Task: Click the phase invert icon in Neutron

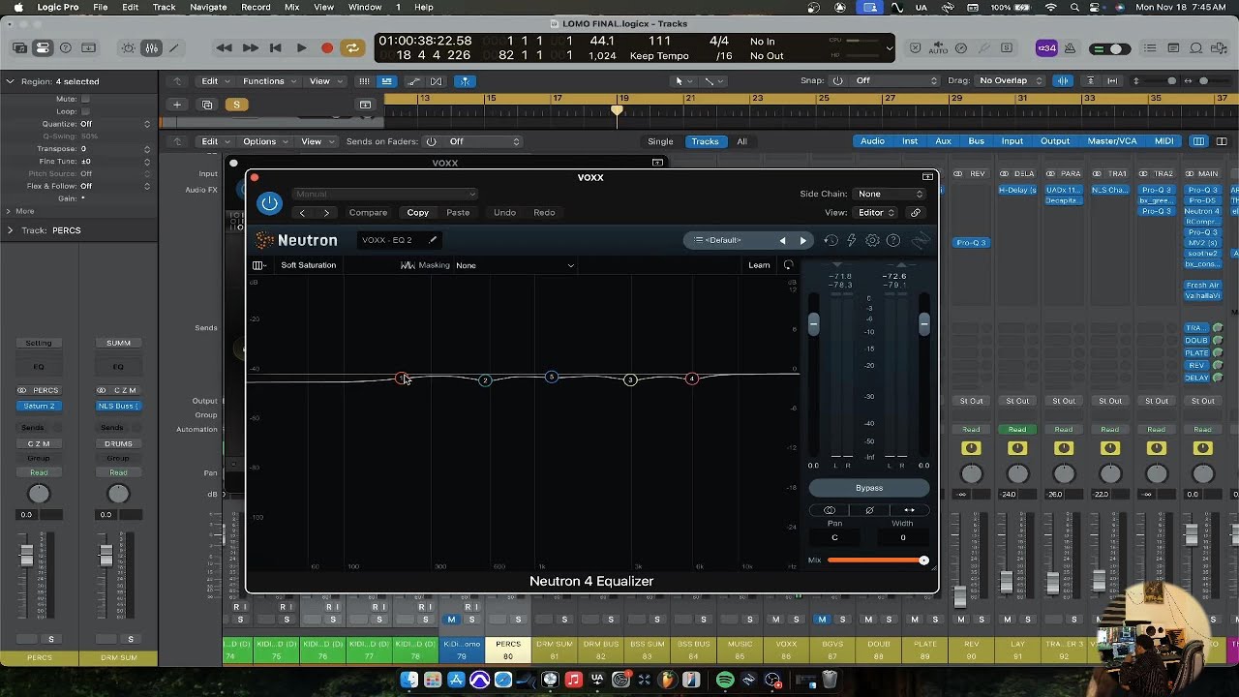Action: pyautogui.click(x=869, y=510)
